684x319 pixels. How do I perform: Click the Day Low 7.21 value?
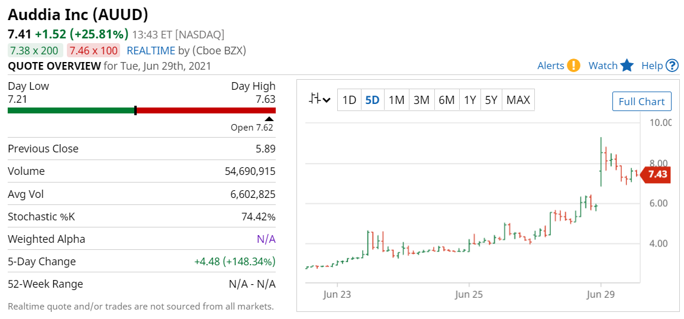17,99
